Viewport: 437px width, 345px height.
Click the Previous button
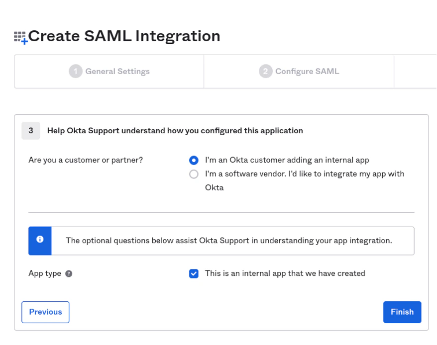(45, 312)
